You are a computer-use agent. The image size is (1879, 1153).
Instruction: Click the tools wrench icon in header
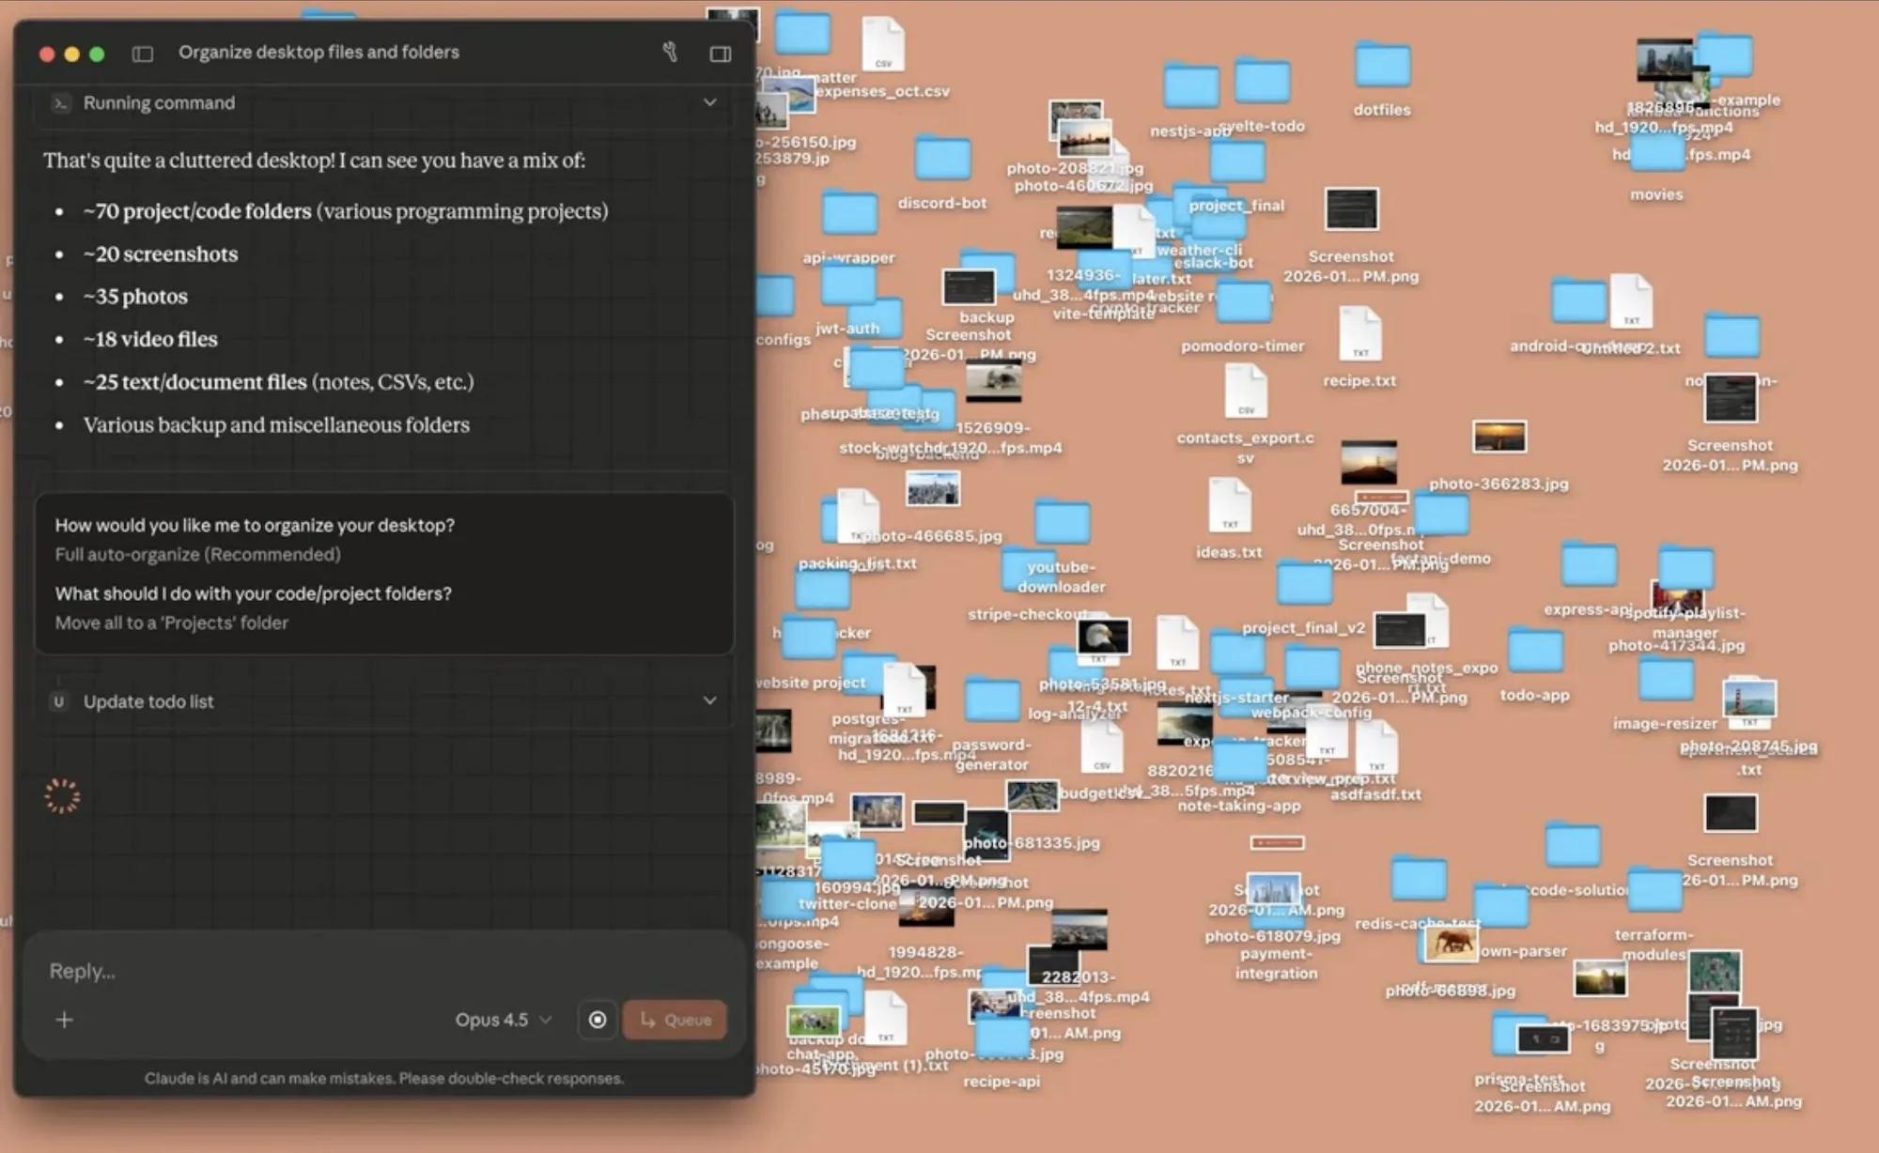(x=670, y=53)
